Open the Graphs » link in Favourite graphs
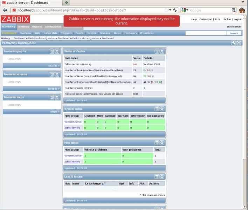 tap(54, 66)
